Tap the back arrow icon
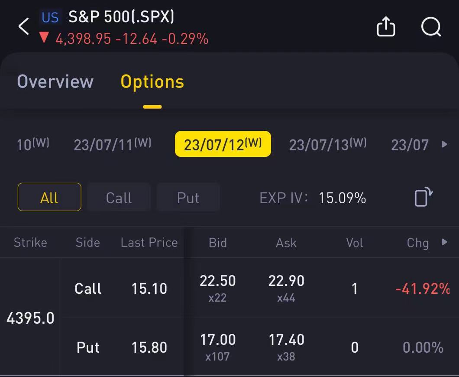Screen dimensions: 459x377 tap(24, 27)
